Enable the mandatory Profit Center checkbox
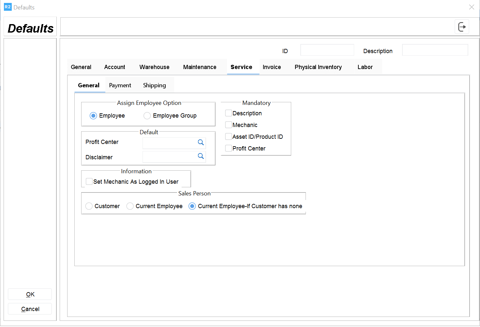Viewport: 480px width, 327px height. tap(229, 149)
